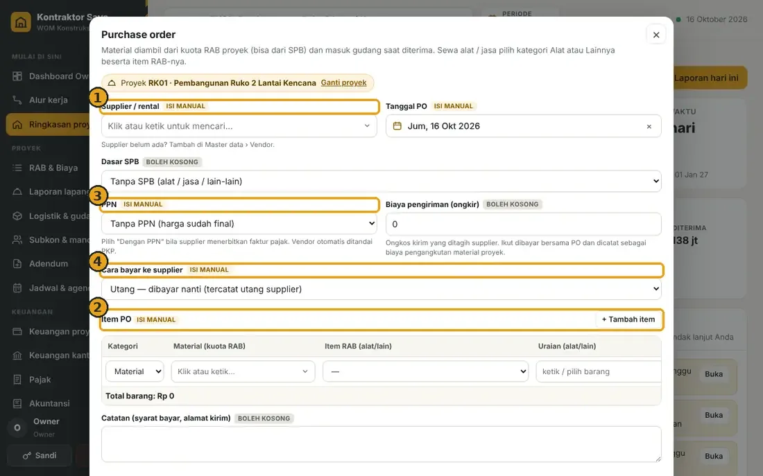
Task: Click the Logistik & gudang box icon
Action: tap(17, 216)
